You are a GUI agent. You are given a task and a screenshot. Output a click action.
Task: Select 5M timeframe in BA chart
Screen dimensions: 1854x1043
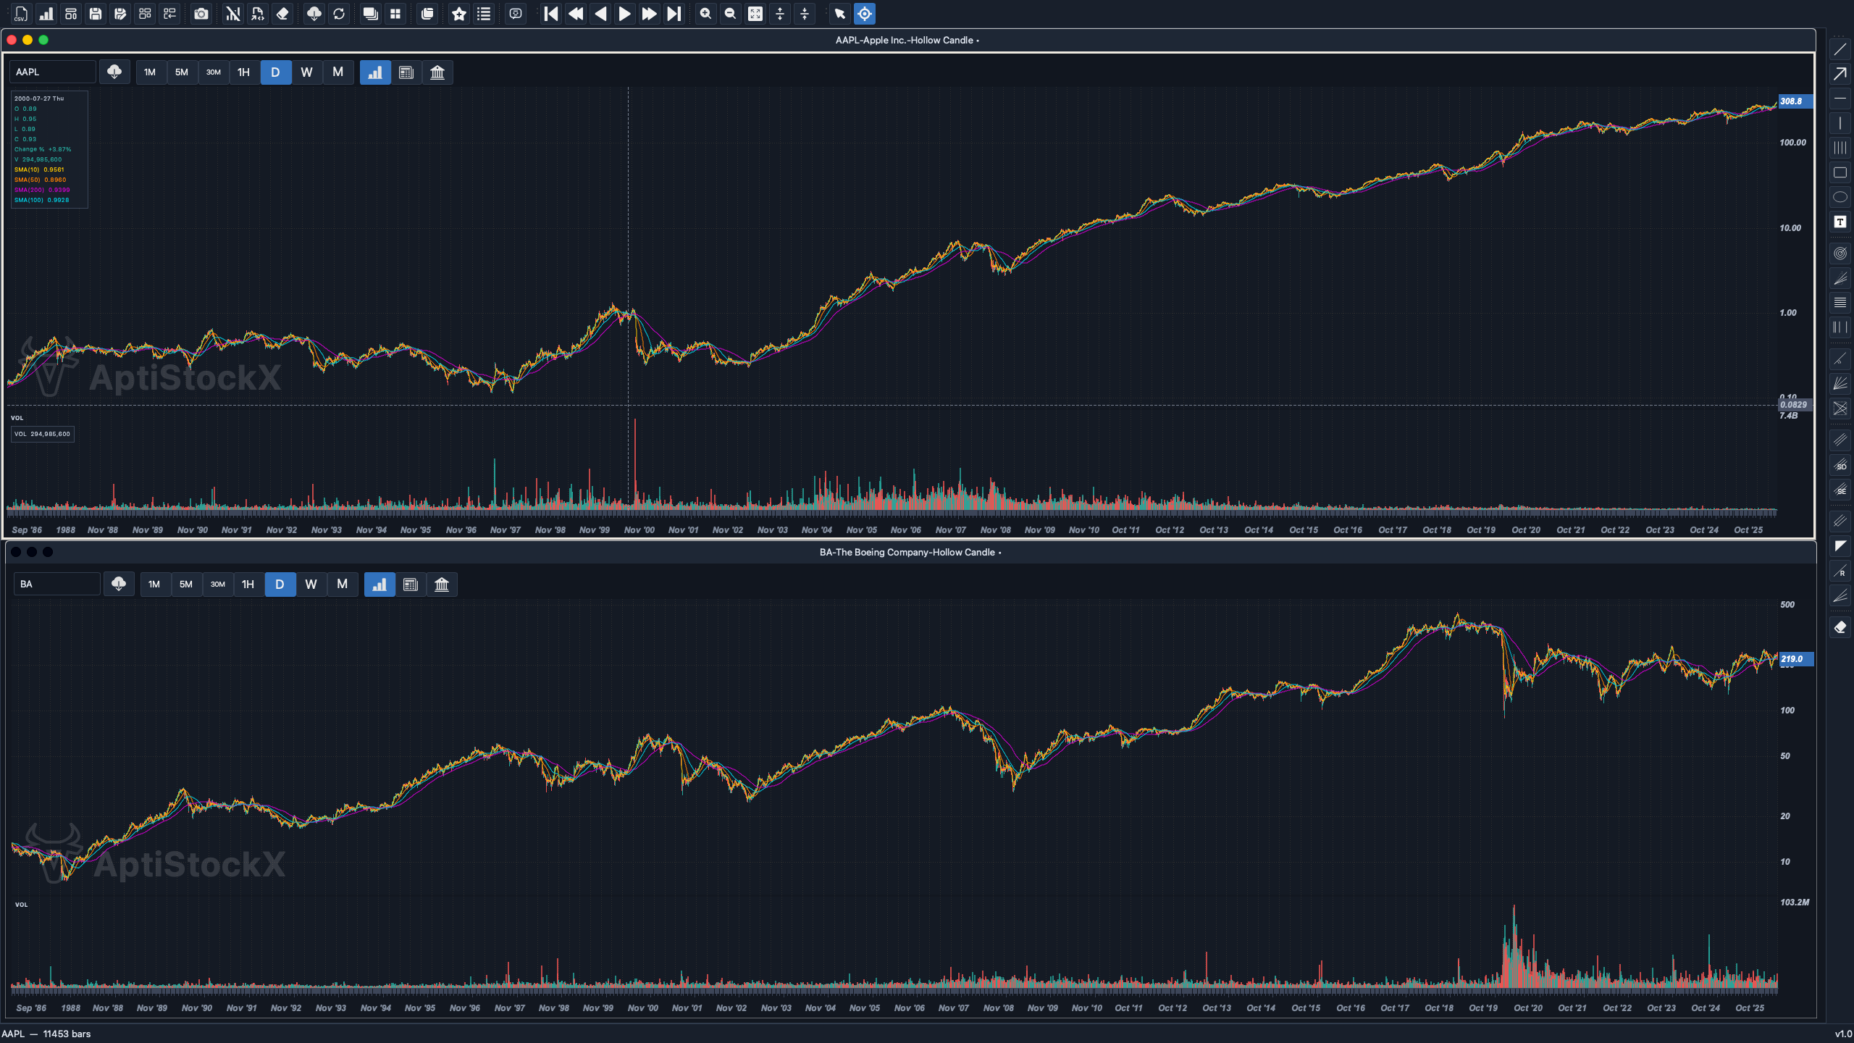[186, 585]
